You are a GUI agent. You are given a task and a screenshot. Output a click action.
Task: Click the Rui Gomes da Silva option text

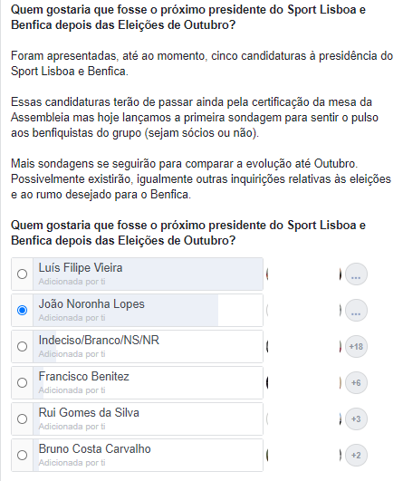[89, 412]
